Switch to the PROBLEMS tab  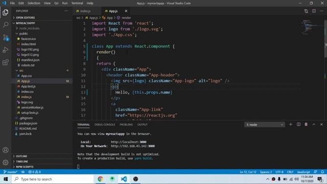pos(126,125)
